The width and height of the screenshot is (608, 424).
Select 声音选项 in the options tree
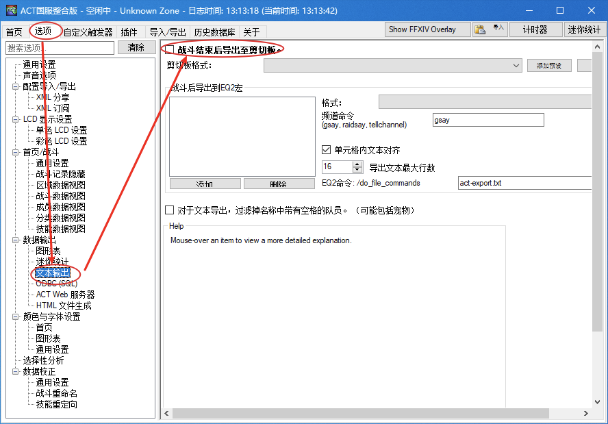pos(39,75)
